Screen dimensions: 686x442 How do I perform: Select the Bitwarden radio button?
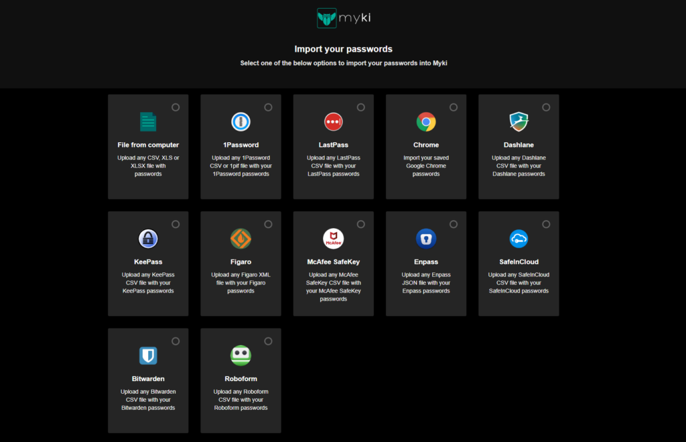pyautogui.click(x=176, y=341)
